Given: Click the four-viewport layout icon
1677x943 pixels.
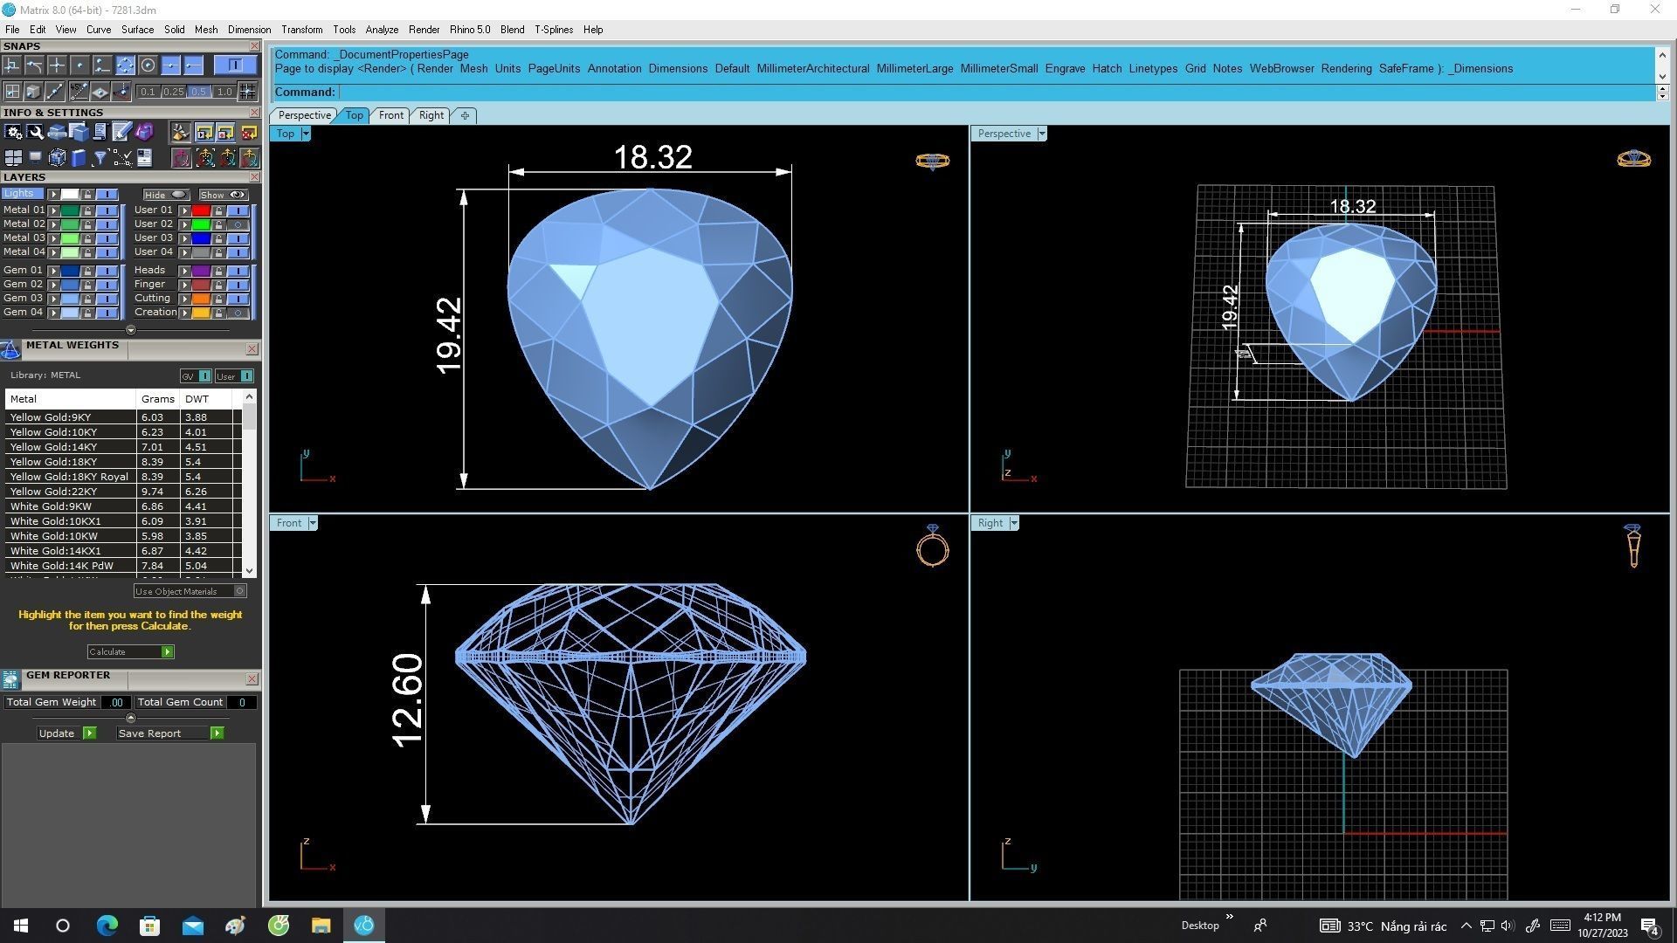Looking at the screenshot, I should click(x=13, y=158).
